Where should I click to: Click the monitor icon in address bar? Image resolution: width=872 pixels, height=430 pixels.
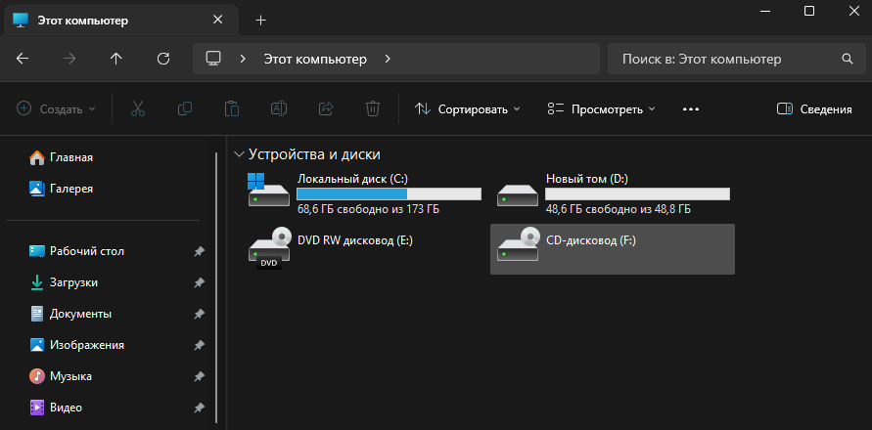tap(213, 59)
